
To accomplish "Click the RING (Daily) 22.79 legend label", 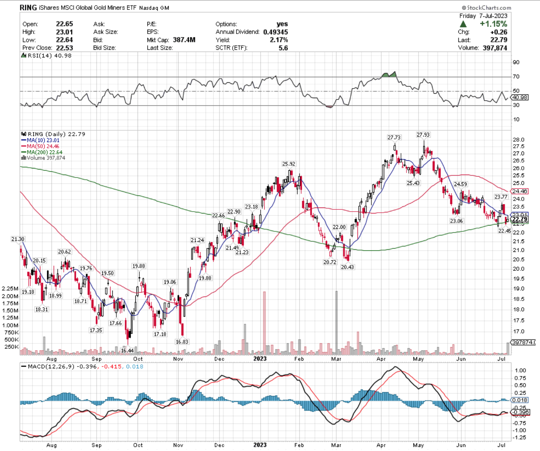I will 53,134.
